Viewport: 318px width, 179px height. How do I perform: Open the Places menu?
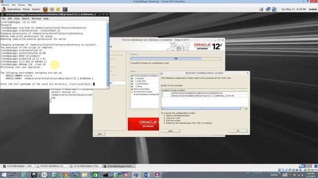pyautogui.click(x=26, y=9)
